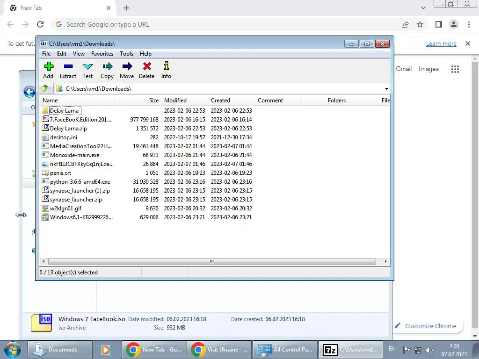Sort by the Size column header
The height and width of the screenshot is (359, 479).
pyautogui.click(x=138, y=101)
